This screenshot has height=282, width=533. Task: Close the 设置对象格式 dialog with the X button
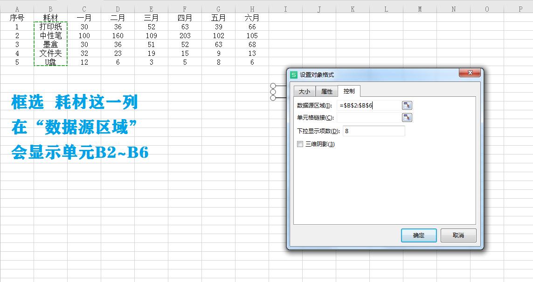(471, 73)
